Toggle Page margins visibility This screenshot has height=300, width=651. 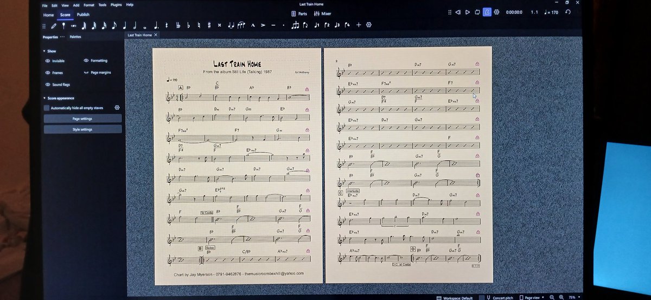click(97, 72)
